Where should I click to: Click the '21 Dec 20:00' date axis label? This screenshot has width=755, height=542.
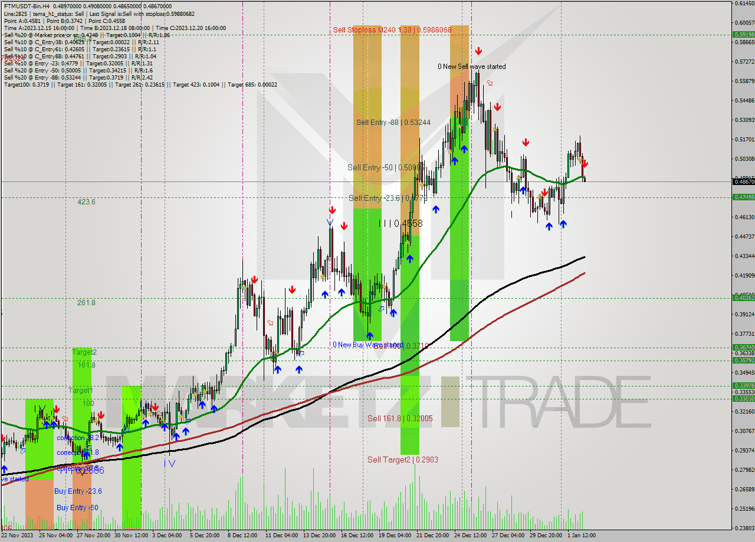click(432, 536)
